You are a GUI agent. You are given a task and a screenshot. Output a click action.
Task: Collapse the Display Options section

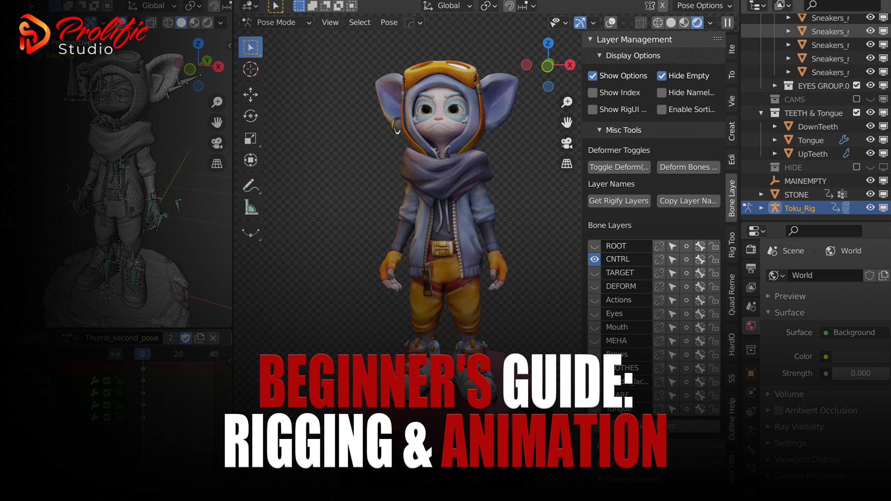599,56
